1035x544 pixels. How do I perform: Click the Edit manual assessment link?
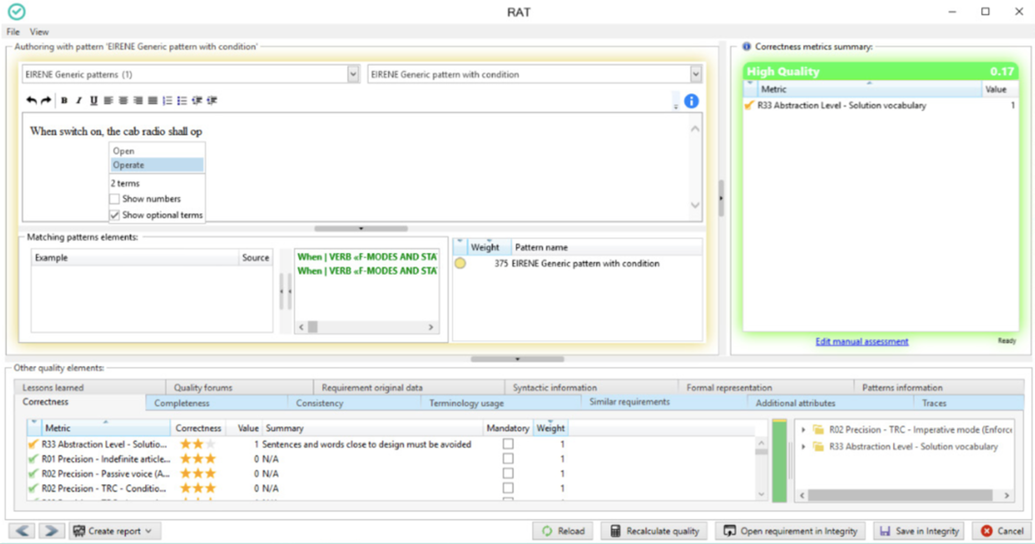861,342
